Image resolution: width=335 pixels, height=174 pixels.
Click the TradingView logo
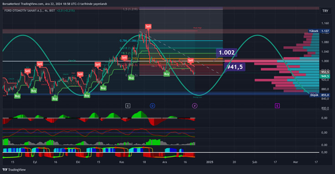click(14, 170)
